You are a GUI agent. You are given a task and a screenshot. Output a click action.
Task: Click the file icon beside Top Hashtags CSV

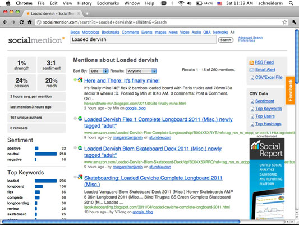(252, 124)
